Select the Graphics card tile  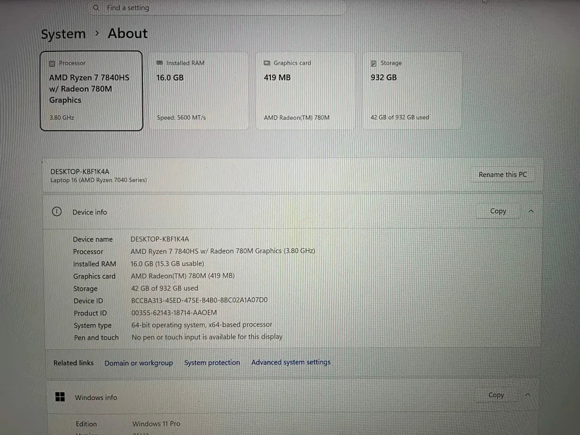pos(305,90)
